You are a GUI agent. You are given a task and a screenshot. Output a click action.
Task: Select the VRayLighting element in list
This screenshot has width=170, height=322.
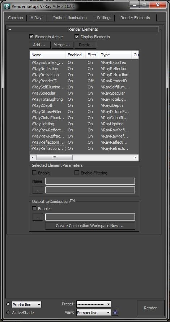84,124
